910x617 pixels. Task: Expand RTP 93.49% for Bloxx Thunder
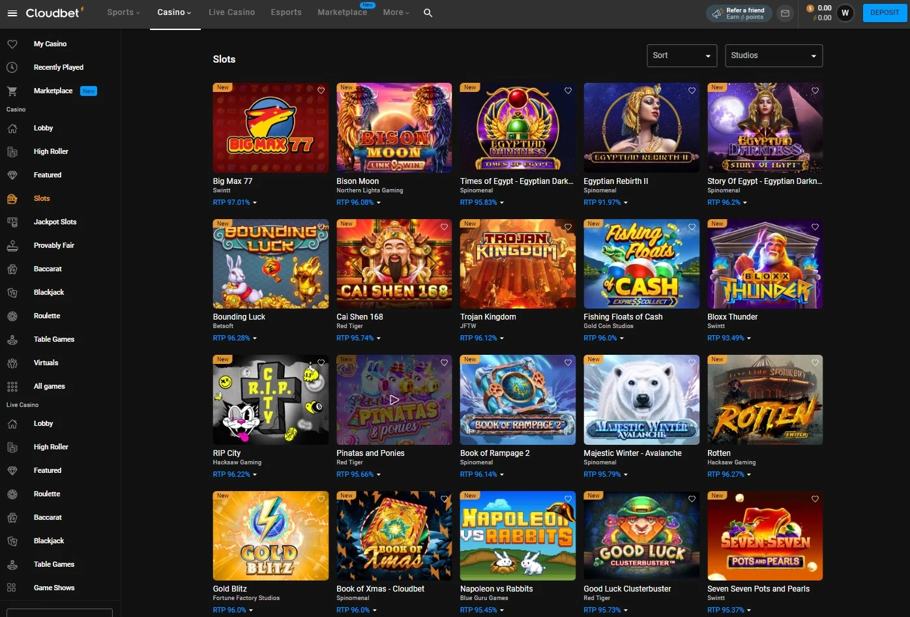(x=729, y=338)
